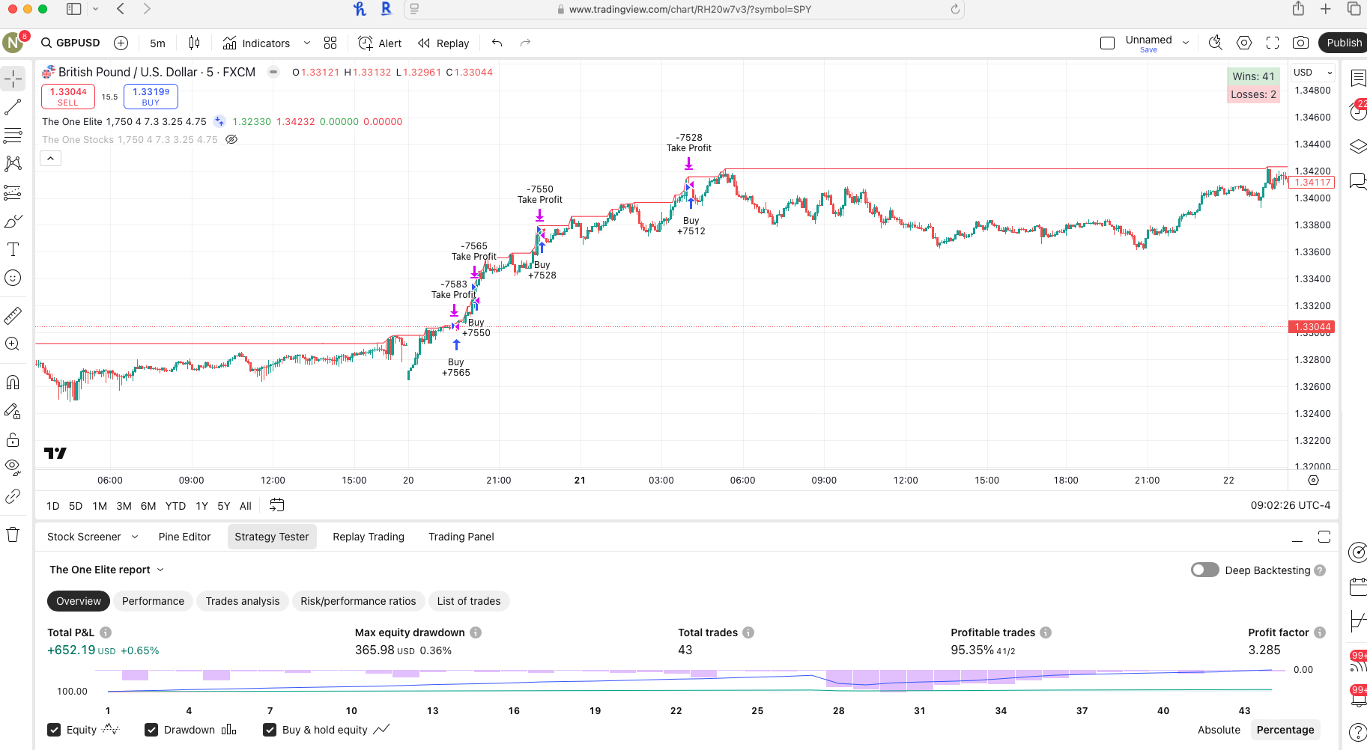Click the 1.33044 SELL price button
Image resolution: width=1367 pixels, height=750 pixels.
pyautogui.click(x=68, y=97)
